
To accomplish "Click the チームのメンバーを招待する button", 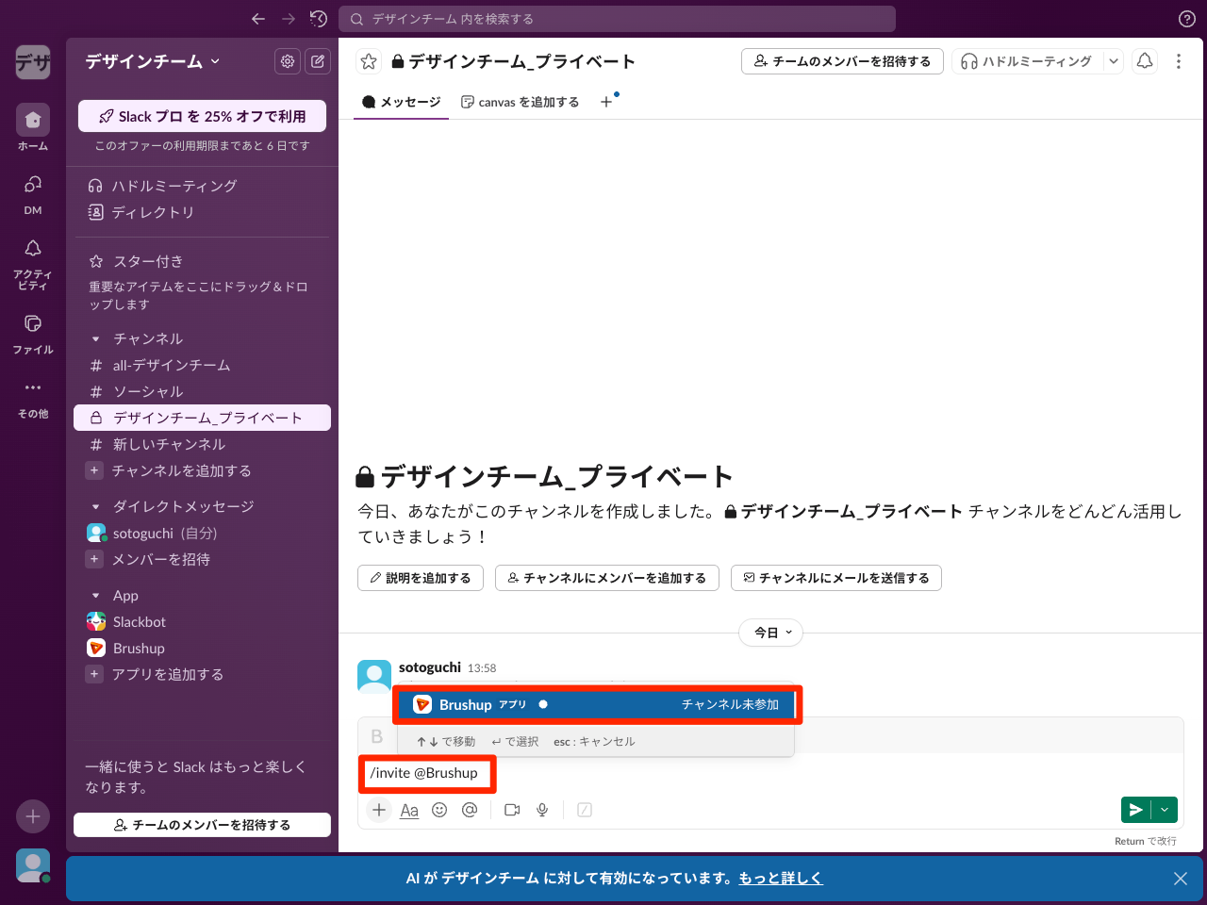I will pos(842,60).
